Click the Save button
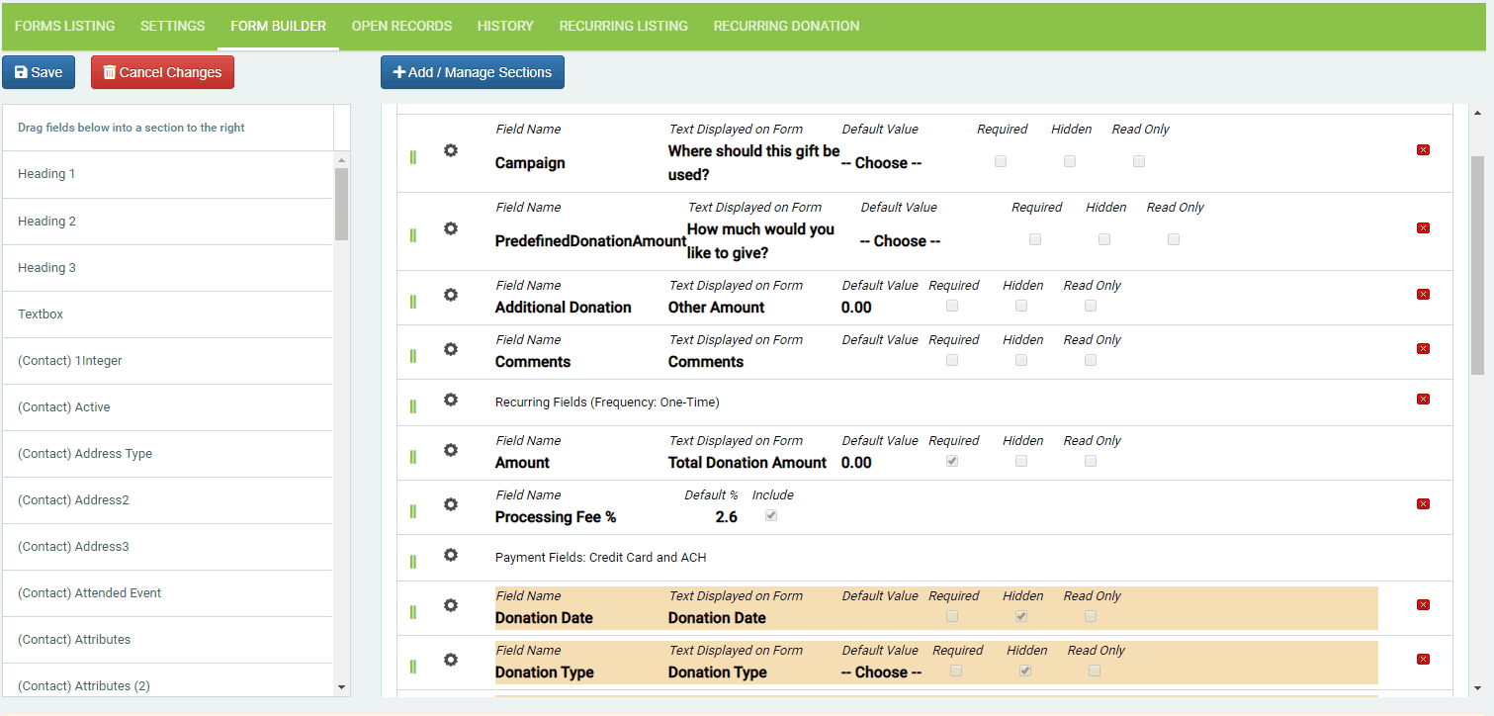1494x716 pixels. coord(39,72)
